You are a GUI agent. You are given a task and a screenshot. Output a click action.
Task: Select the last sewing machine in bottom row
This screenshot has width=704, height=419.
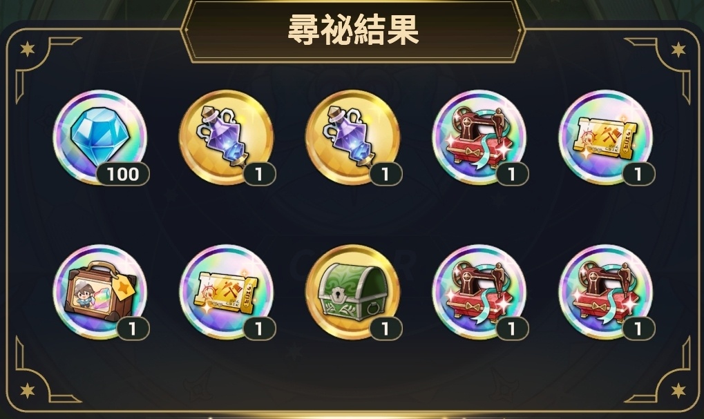coord(606,291)
